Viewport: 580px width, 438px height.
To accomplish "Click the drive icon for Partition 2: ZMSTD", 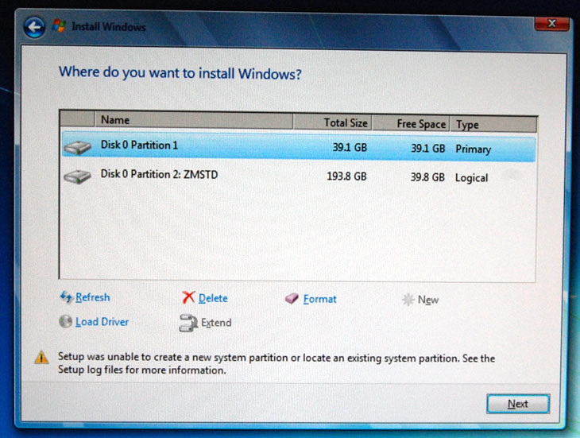I will tap(77, 176).
